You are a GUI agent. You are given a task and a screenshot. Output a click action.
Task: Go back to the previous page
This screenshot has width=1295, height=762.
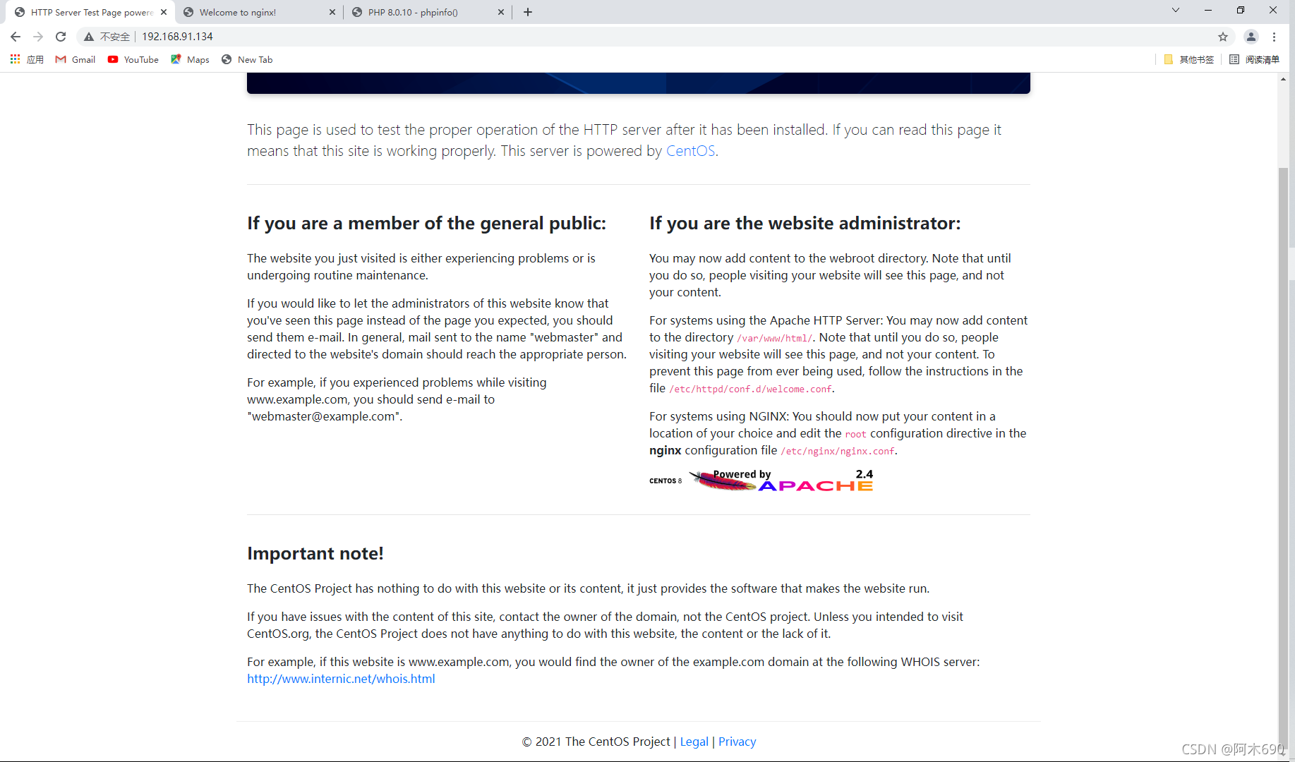16,37
